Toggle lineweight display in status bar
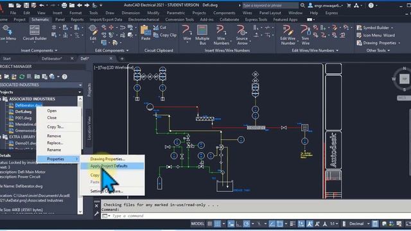This screenshot has height=231, width=411. click(293, 224)
